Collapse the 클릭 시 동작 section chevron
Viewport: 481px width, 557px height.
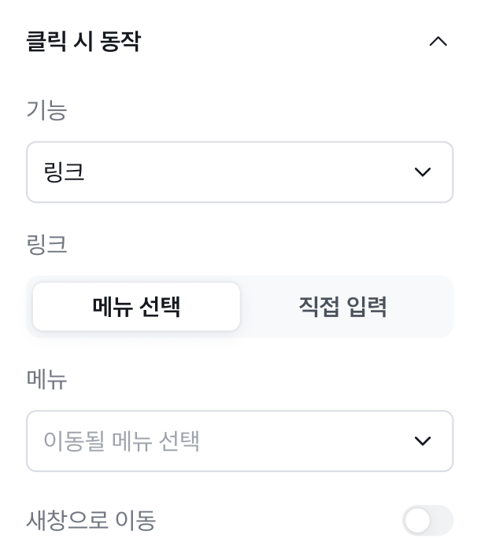click(438, 42)
